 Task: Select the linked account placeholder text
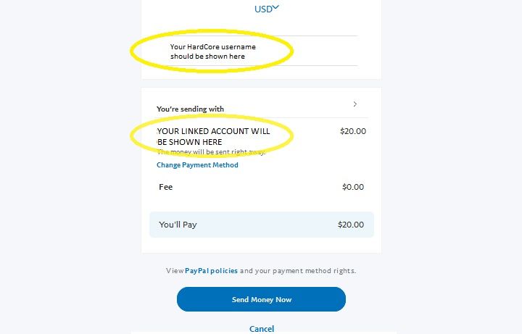point(213,136)
